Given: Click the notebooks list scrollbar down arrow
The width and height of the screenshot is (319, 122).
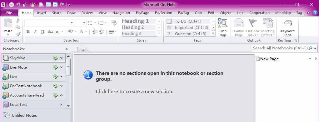Looking at the screenshot, I should coord(68,106).
